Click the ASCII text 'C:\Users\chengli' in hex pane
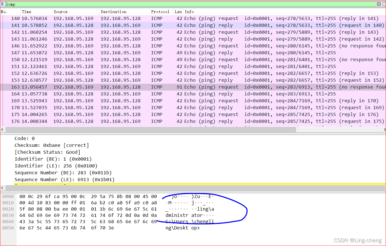 [189, 221]
